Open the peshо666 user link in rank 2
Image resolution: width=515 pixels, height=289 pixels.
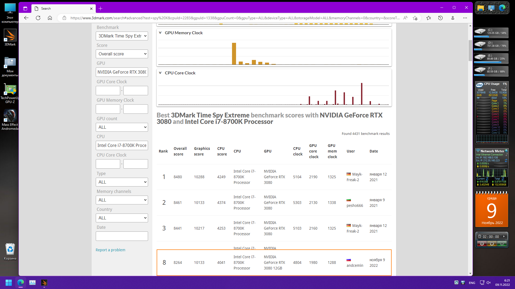(355, 206)
